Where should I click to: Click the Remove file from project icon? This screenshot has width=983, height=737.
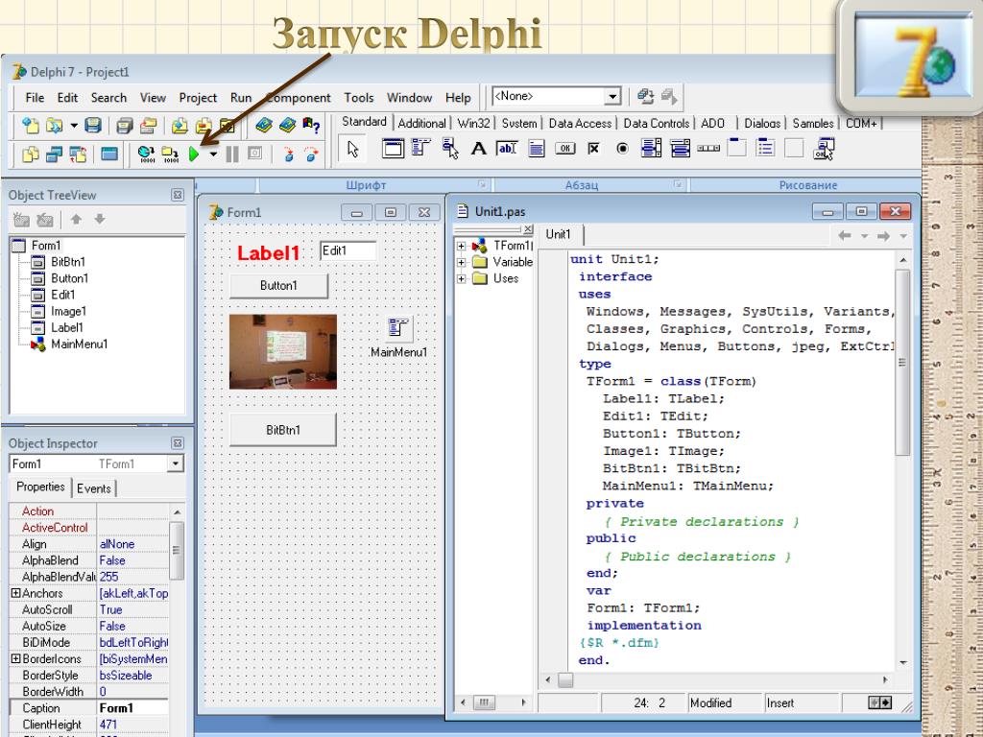pos(204,126)
